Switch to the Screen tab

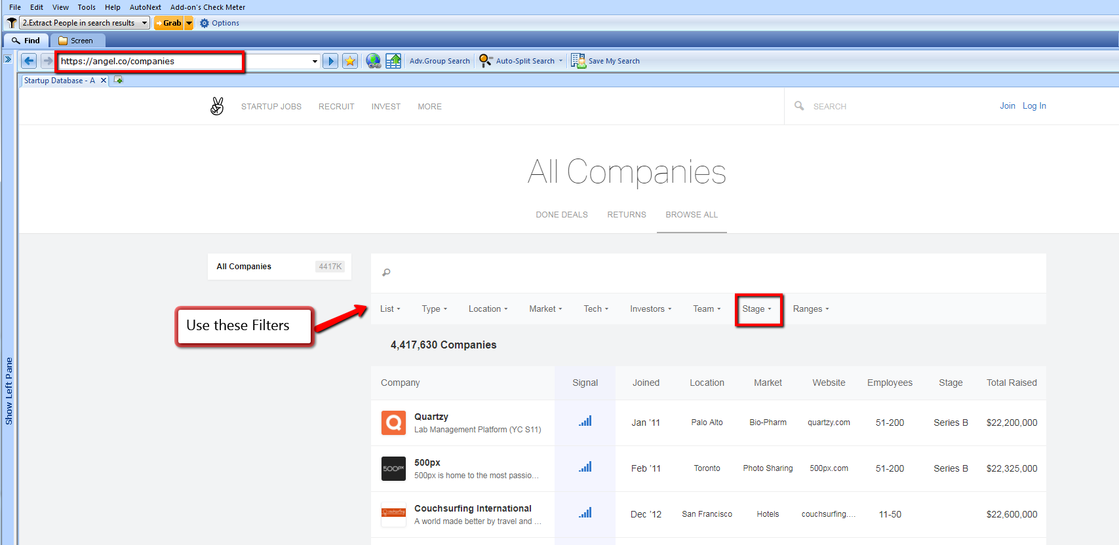coord(75,41)
